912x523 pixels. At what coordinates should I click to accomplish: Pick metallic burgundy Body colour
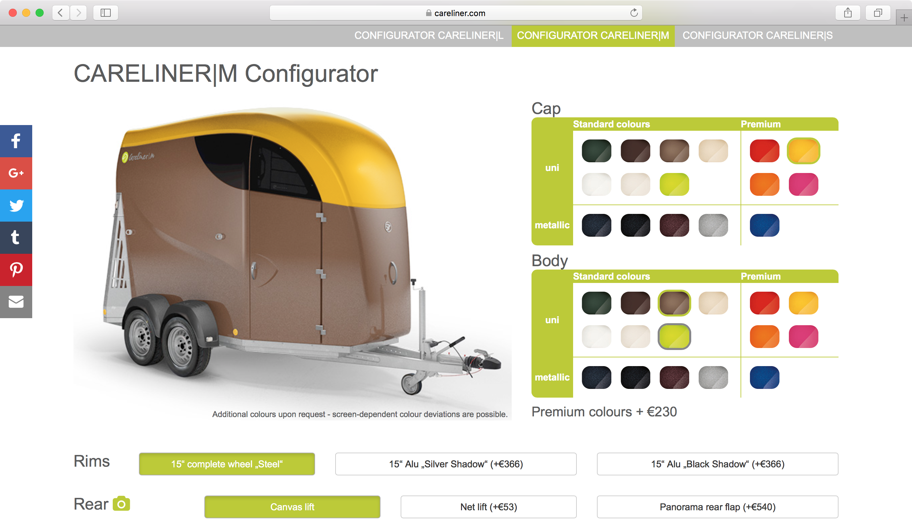[x=674, y=377]
